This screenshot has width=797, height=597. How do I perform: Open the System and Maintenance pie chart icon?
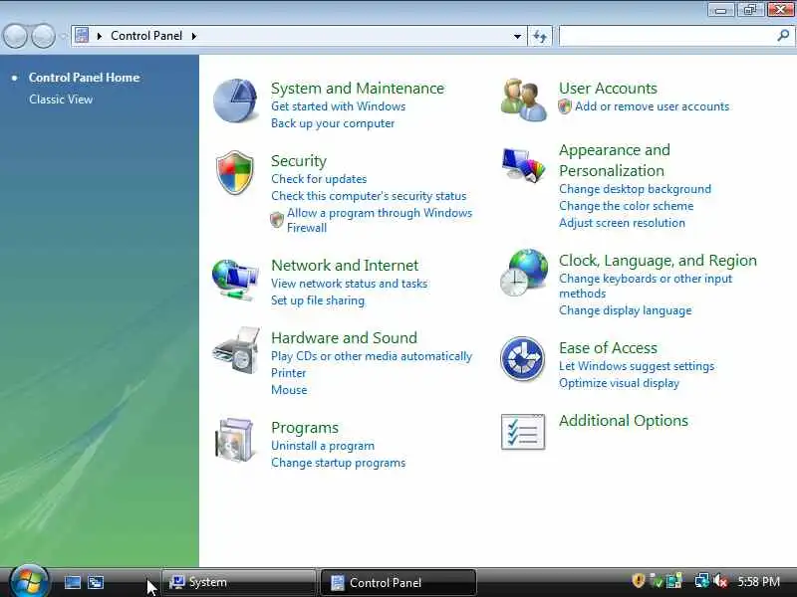(235, 100)
